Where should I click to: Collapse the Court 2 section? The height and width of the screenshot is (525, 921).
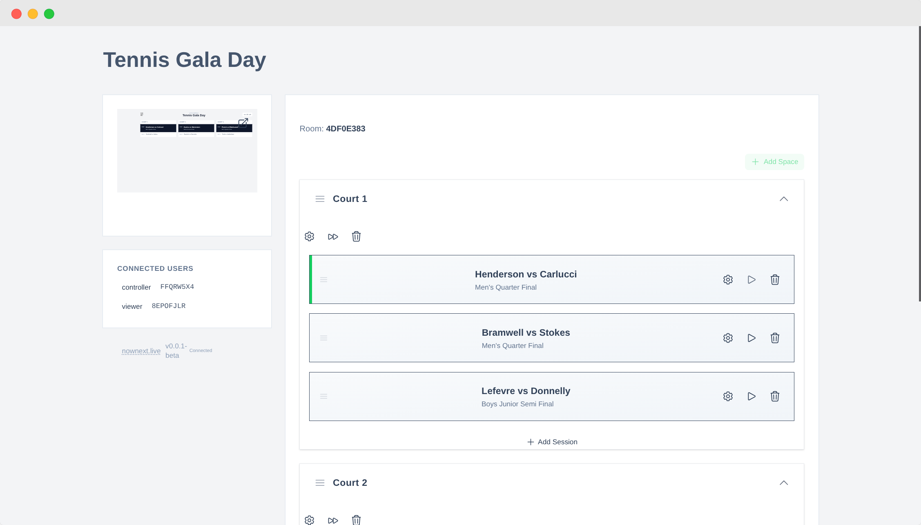click(x=784, y=483)
